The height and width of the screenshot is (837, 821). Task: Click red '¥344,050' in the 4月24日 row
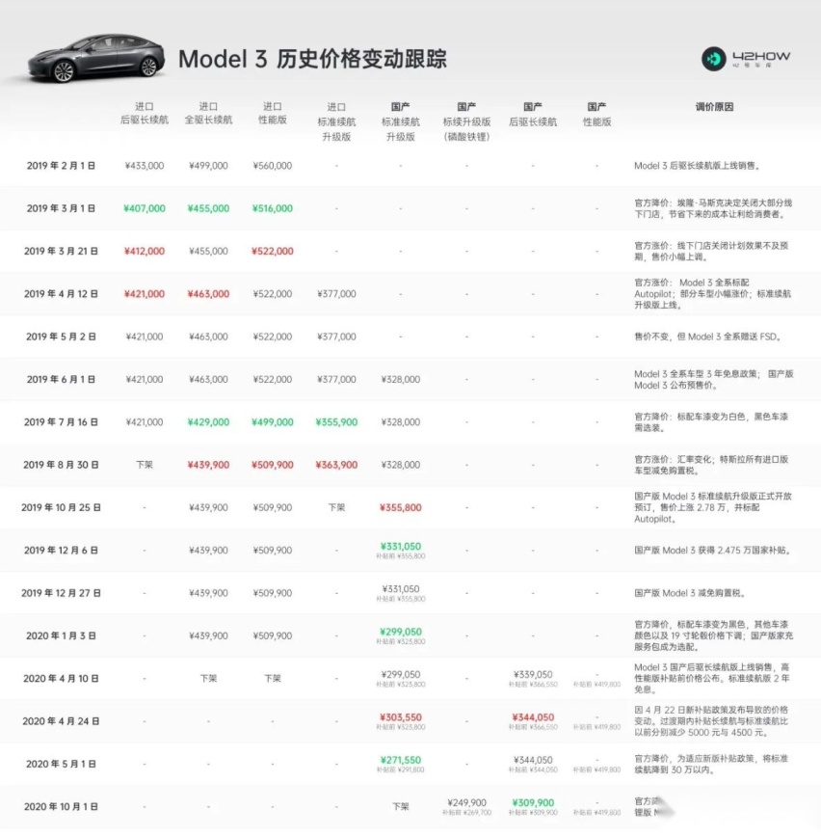click(x=532, y=716)
